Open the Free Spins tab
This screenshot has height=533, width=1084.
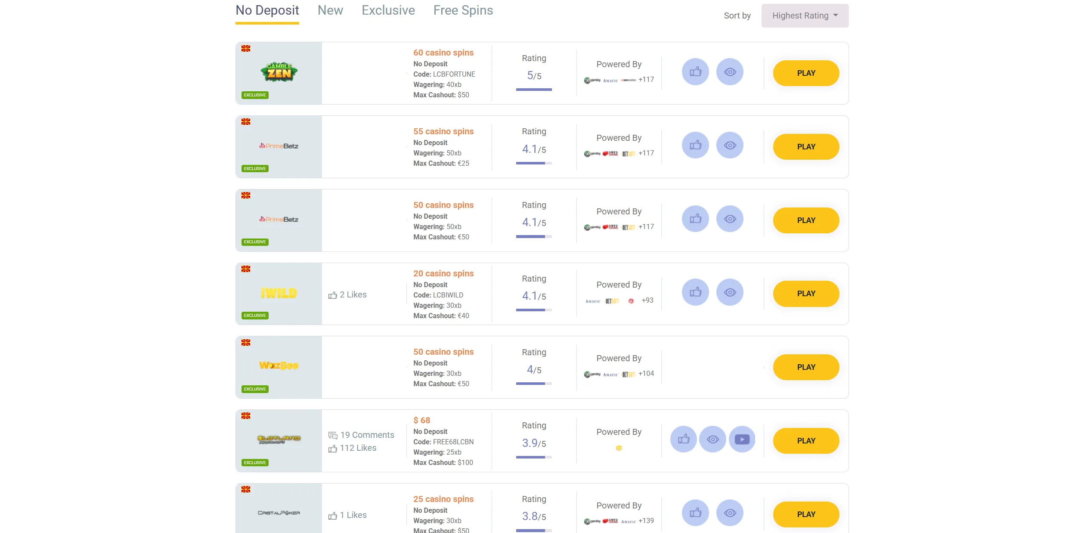tap(463, 11)
